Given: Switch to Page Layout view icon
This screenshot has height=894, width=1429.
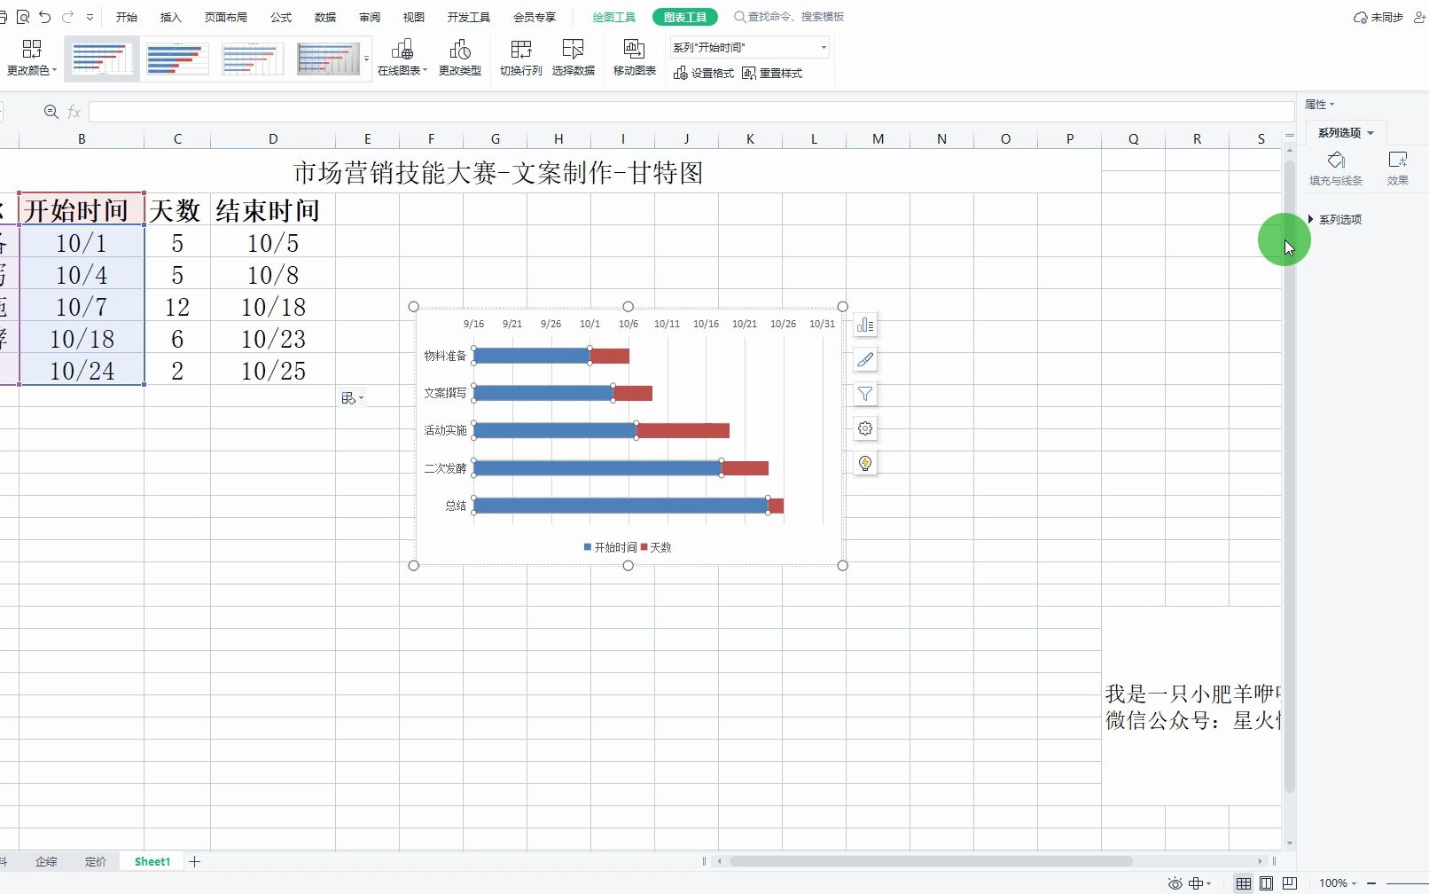Looking at the screenshot, I should [x=1267, y=883].
